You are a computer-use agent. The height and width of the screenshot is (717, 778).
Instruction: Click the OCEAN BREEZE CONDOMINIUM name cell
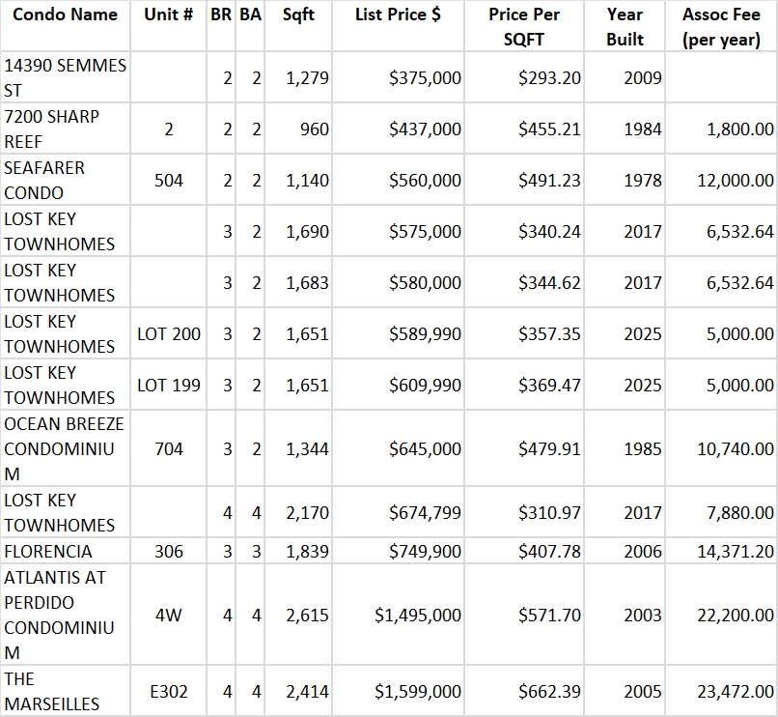point(66,449)
